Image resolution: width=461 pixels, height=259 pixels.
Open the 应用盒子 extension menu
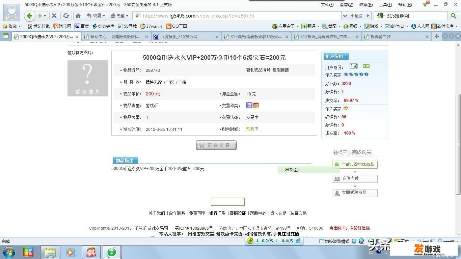pyautogui.click(x=286, y=26)
